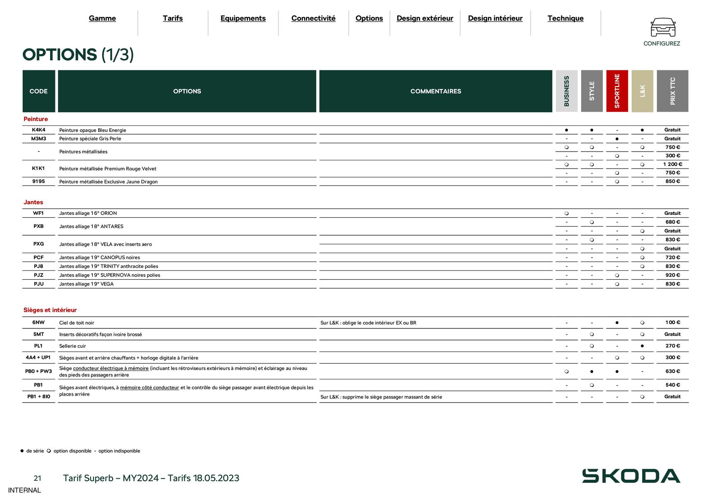Screen dimensions: 703x497
Task: Click Peinture métallisée Premium Rouge Velvet
Action: point(108,169)
